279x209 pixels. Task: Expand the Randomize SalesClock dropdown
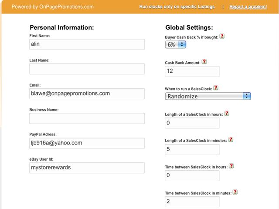coord(208,96)
